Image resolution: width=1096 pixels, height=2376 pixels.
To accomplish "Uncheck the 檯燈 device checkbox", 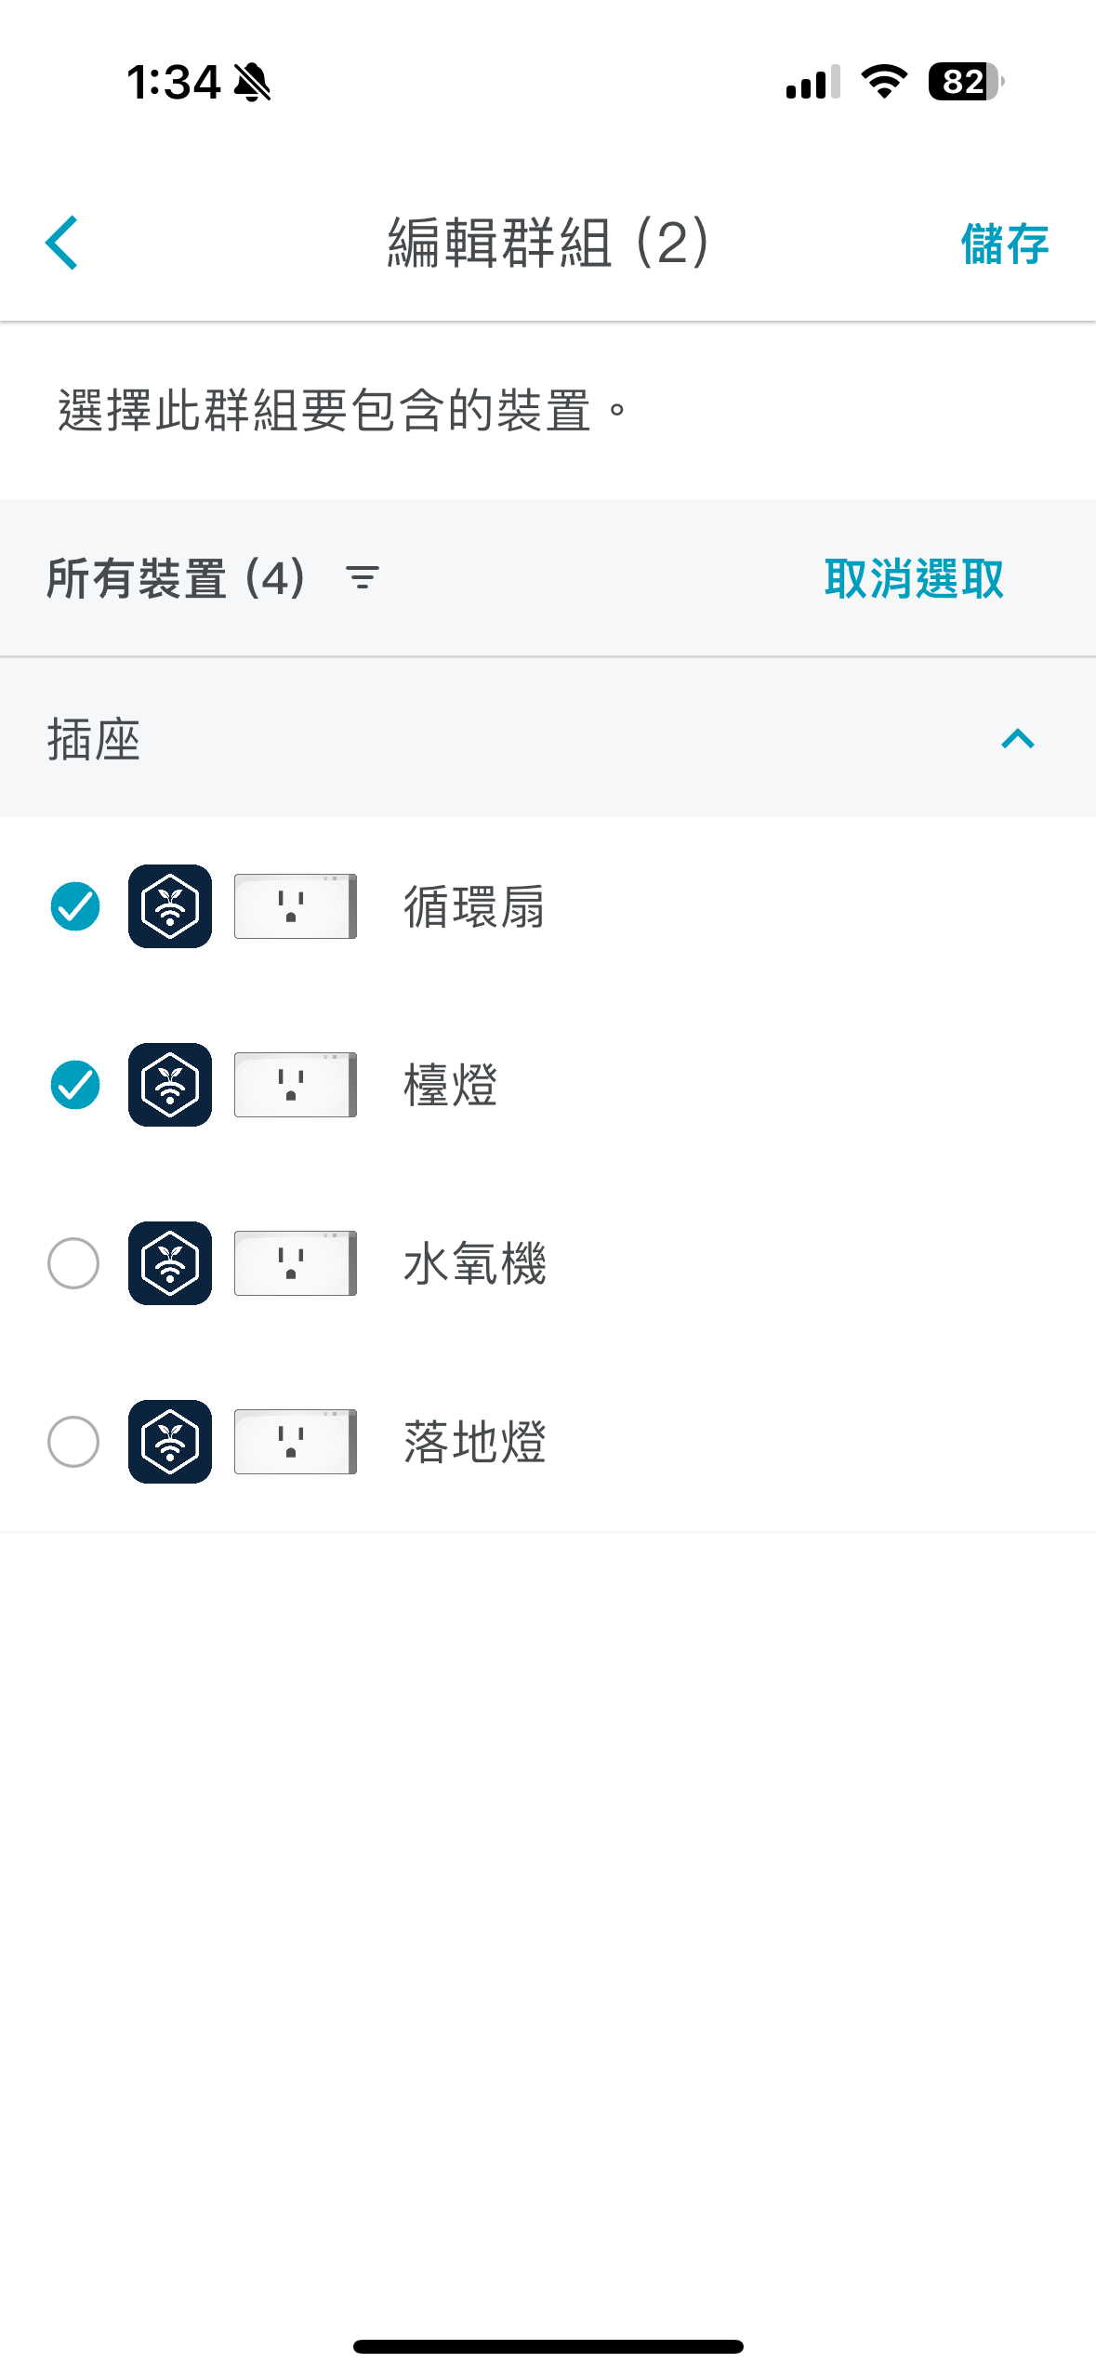I will tap(74, 1085).
